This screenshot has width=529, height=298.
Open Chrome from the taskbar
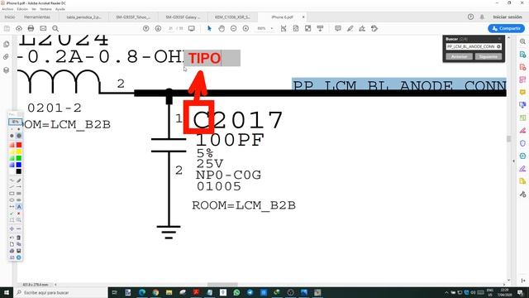point(155,292)
